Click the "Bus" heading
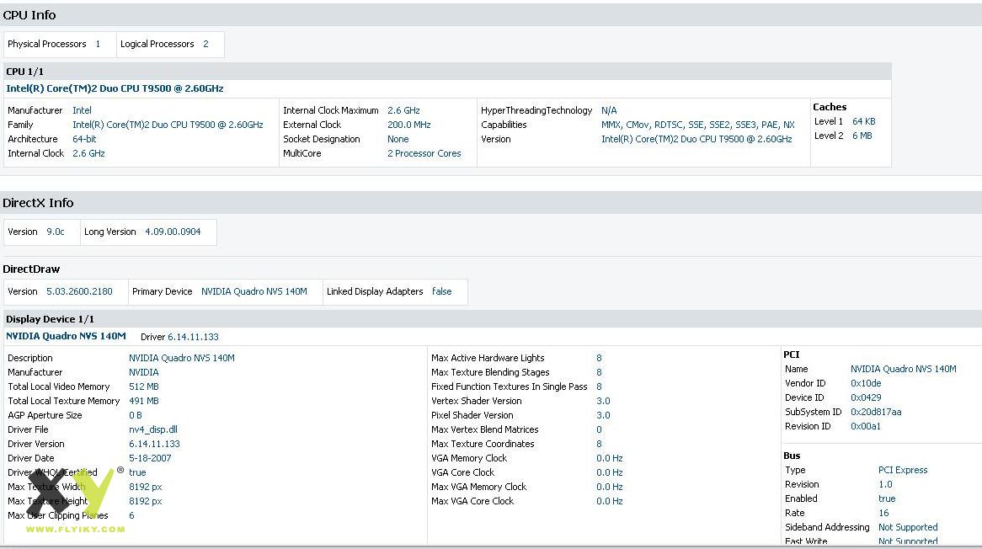982x549 pixels. click(792, 456)
